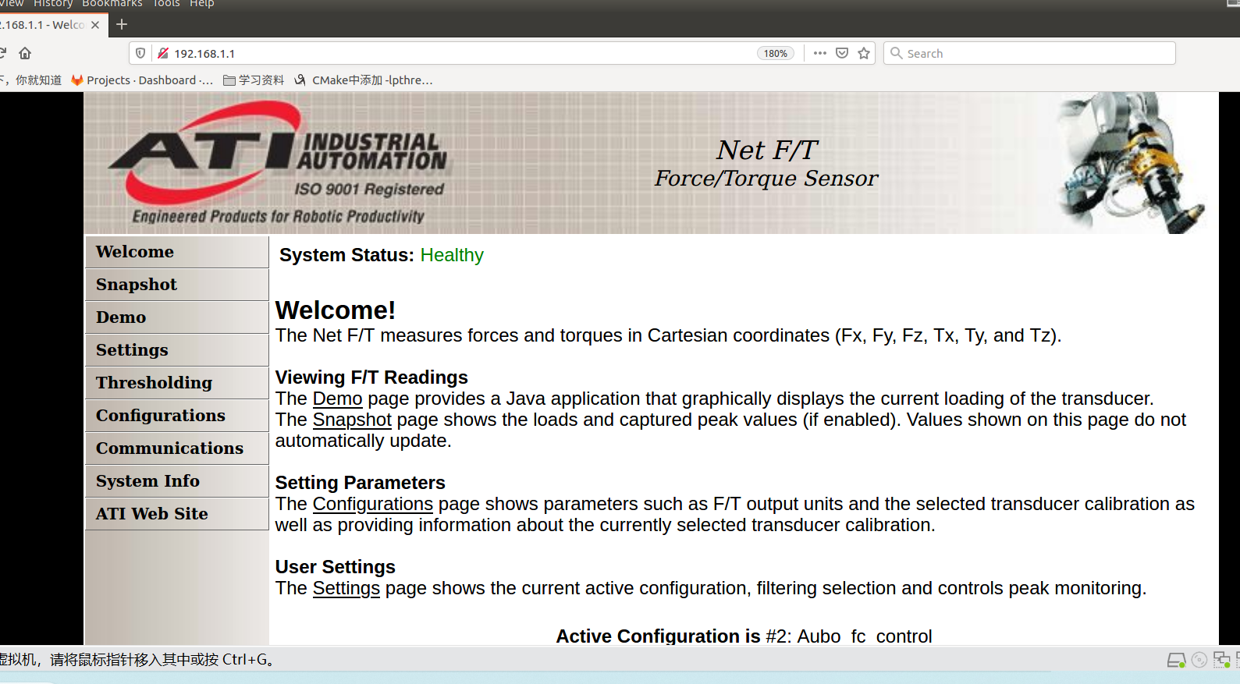Click VM CD/DVD drive status icon
1240x684 pixels.
pos(1199,660)
